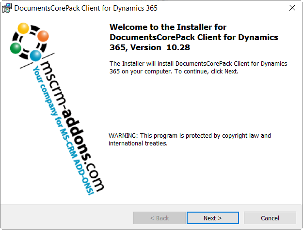This screenshot has width=303, height=230.
Task: Click the greyed-out Back button
Action: (x=159, y=218)
